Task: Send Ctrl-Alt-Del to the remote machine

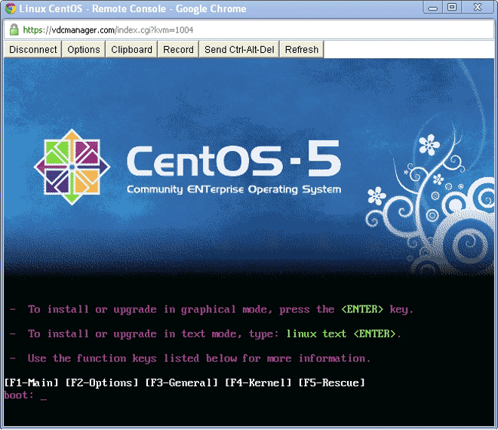Action: pos(239,50)
